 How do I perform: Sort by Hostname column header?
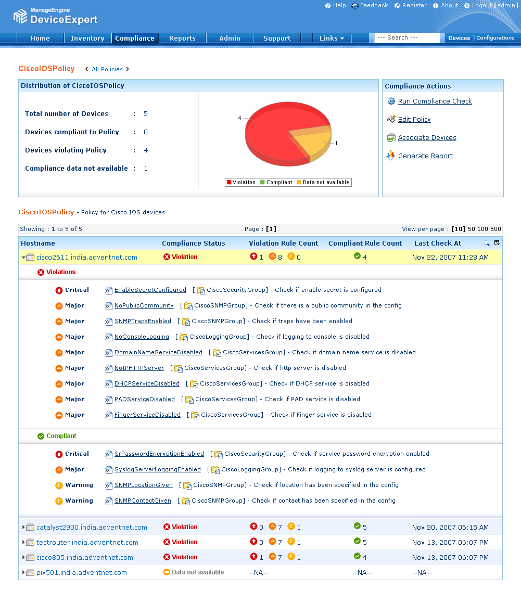tap(38, 243)
